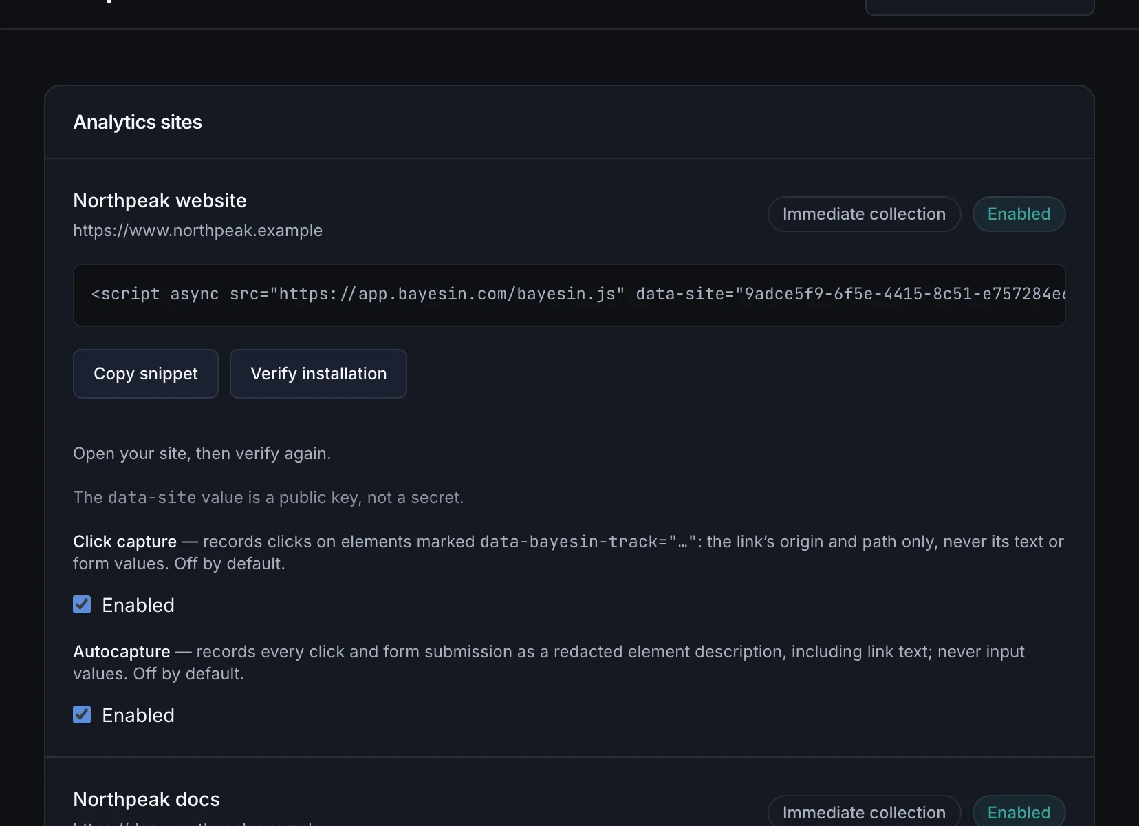Toggle the Autocapture Enabled checkbox
1139x826 pixels.
pyautogui.click(x=82, y=714)
